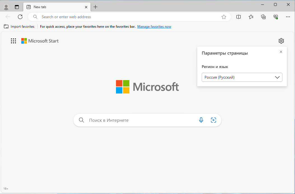295x194 pixels.
Task: Open the split screen view icon
Action: tap(238, 17)
